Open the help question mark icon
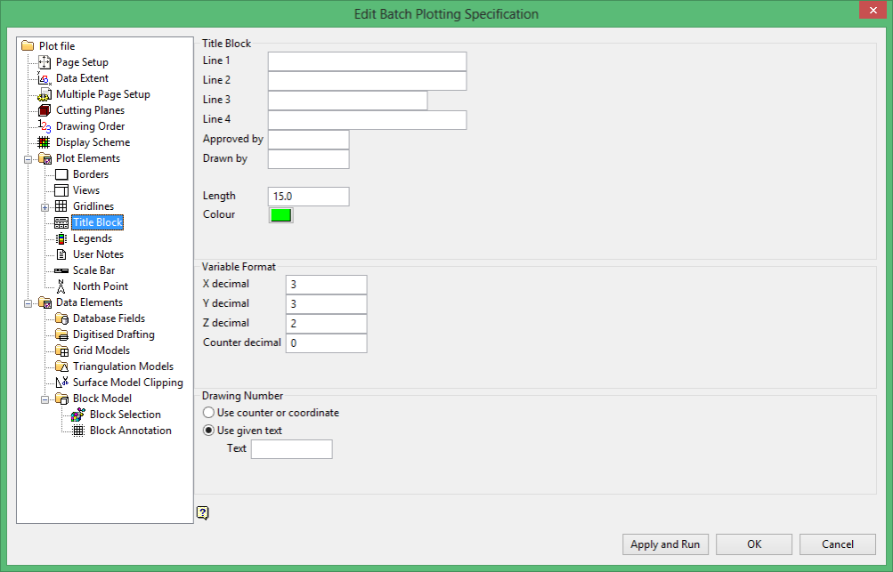The width and height of the screenshot is (893, 572). [x=203, y=512]
